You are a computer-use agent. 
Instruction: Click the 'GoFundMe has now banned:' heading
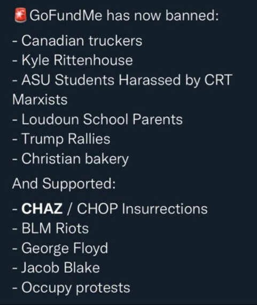(x=124, y=15)
